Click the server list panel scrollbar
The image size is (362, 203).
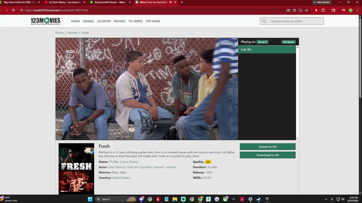297,93
